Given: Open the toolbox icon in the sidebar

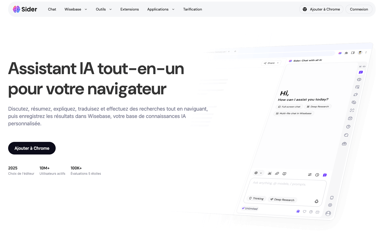Looking at the screenshot, I should (344, 144).
